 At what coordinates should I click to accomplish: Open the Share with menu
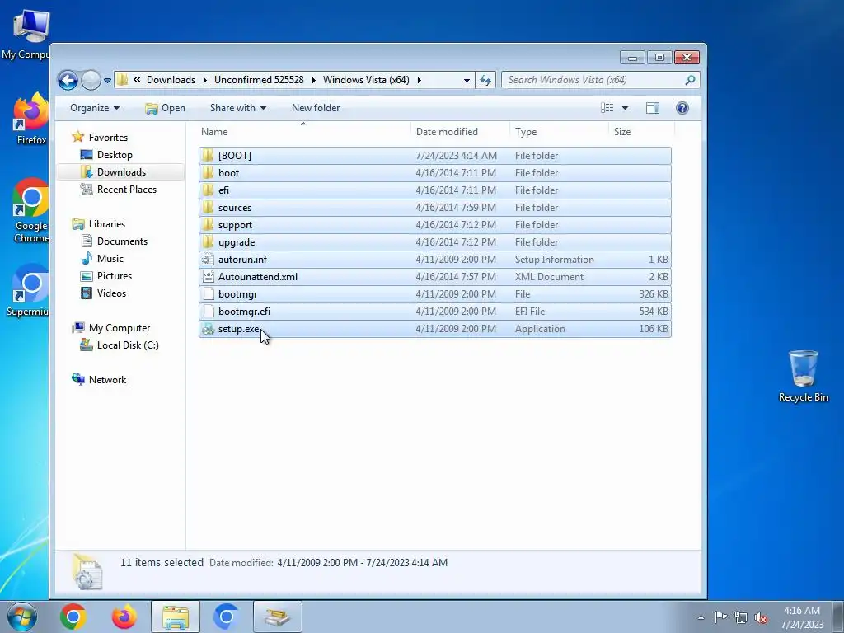(238, 108)
